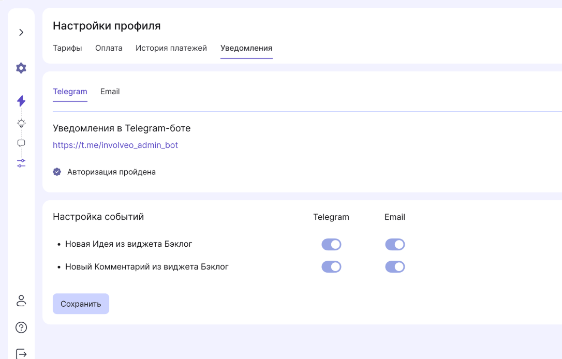Open the Оплата tab
Viewport: 562px width, 359px height.
coord(109,48)
